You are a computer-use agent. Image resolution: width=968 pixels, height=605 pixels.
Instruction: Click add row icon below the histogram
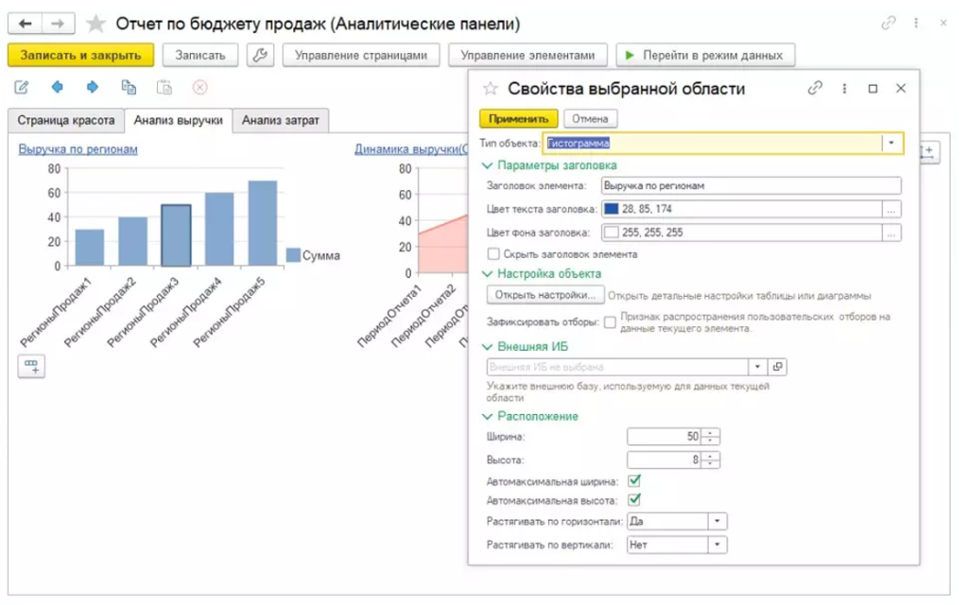32,367
